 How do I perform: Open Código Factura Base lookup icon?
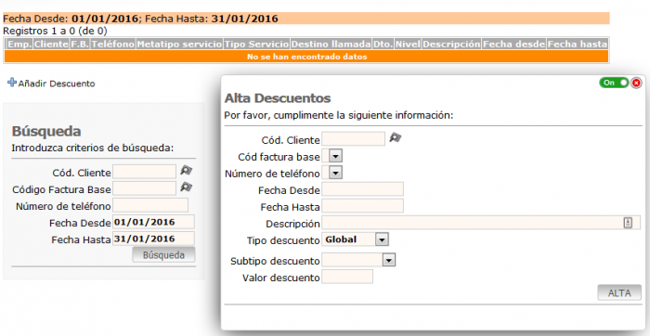186,187
